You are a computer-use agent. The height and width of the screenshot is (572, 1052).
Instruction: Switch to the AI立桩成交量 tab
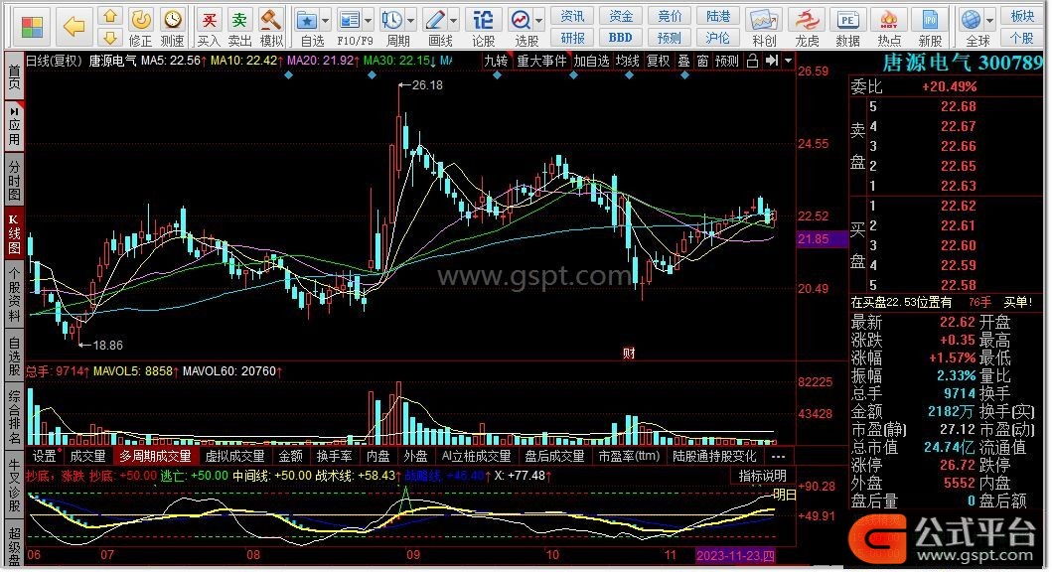(477, 457)
